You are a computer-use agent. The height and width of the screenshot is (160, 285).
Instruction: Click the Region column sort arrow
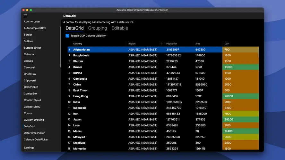pyautogui.click(x=161, y=44)
